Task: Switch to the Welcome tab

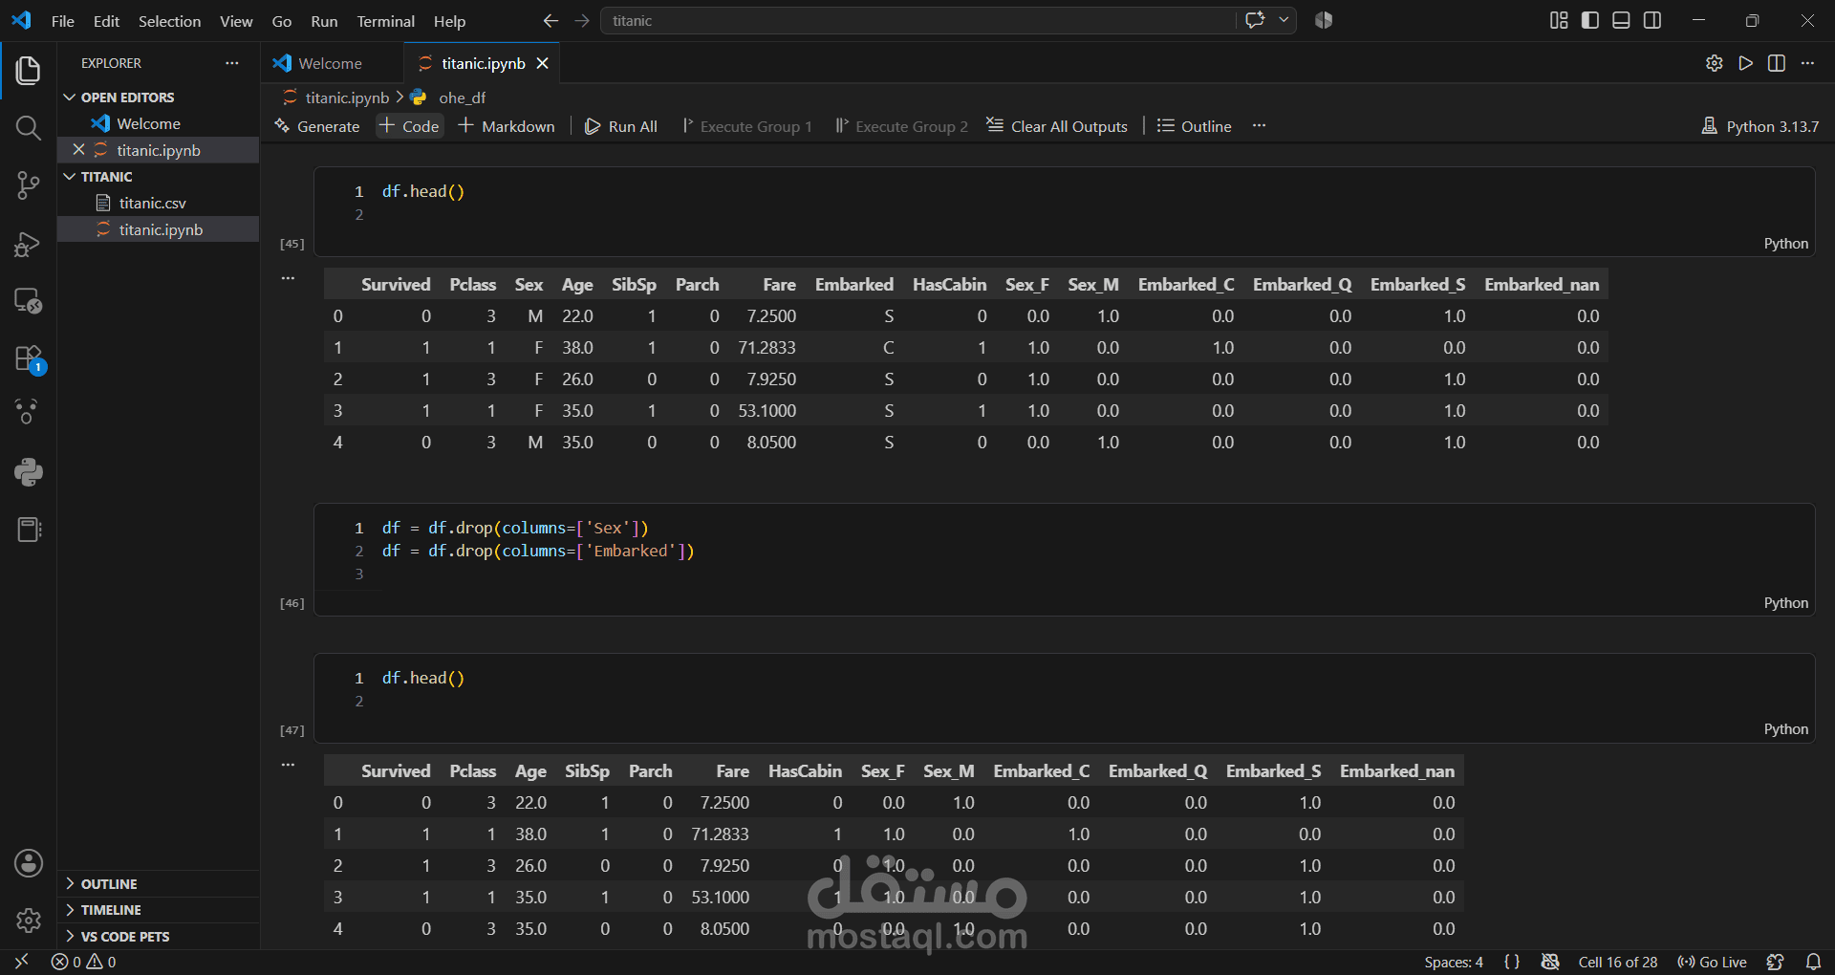Action: (x=331, y=63)
